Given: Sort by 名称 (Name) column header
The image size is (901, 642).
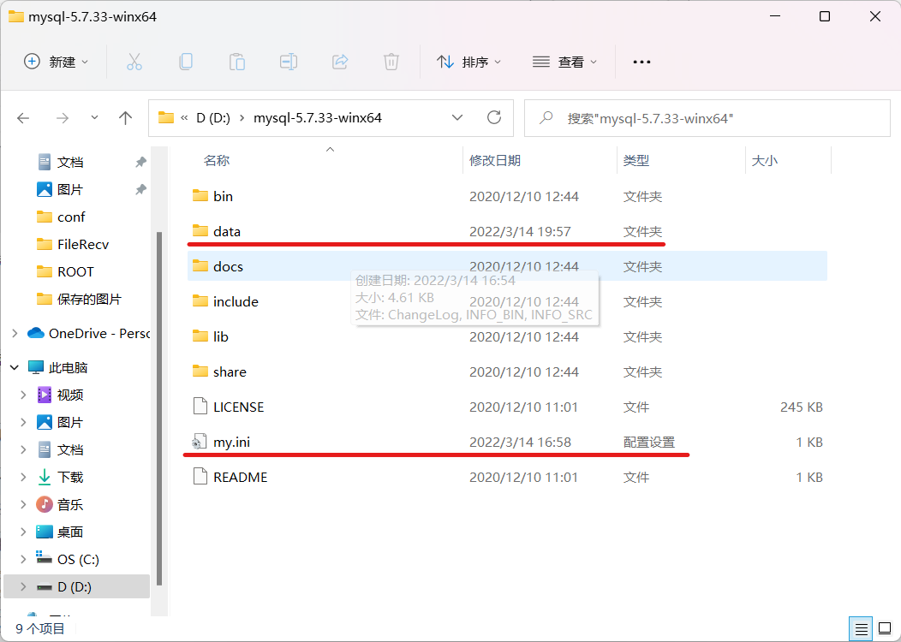Looking at the screenshot, I should [217, 161].
